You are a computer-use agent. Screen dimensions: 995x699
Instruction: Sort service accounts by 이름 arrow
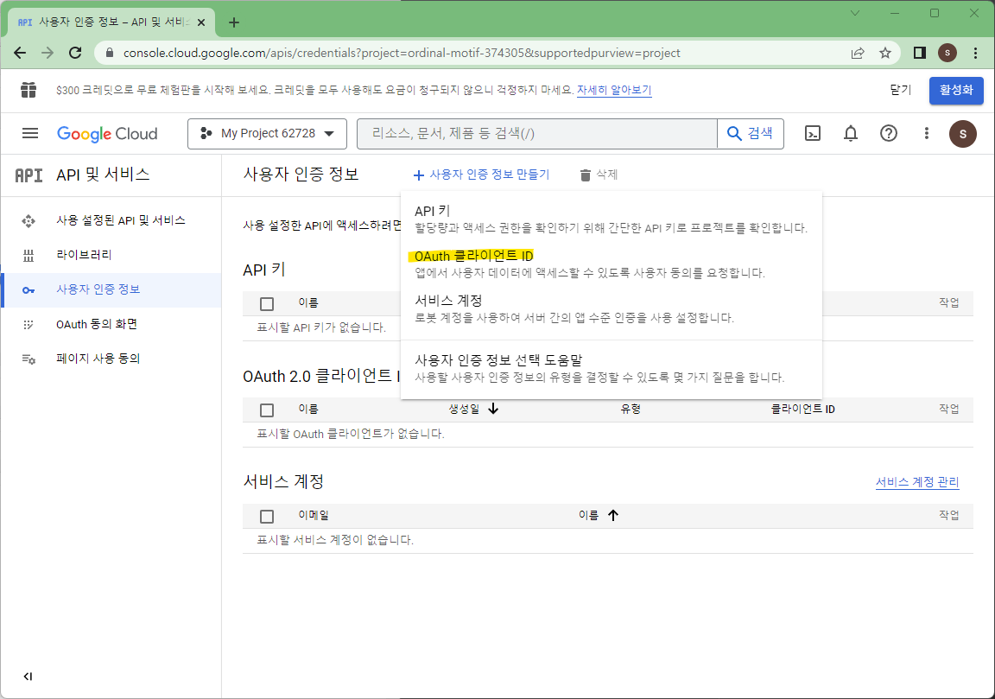613,516
